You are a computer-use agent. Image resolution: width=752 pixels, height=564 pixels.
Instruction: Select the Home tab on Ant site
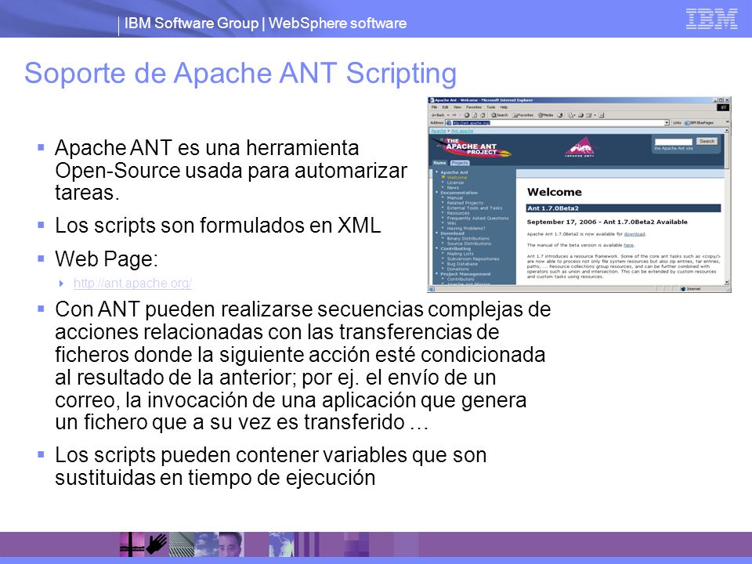tap(439, 163)
